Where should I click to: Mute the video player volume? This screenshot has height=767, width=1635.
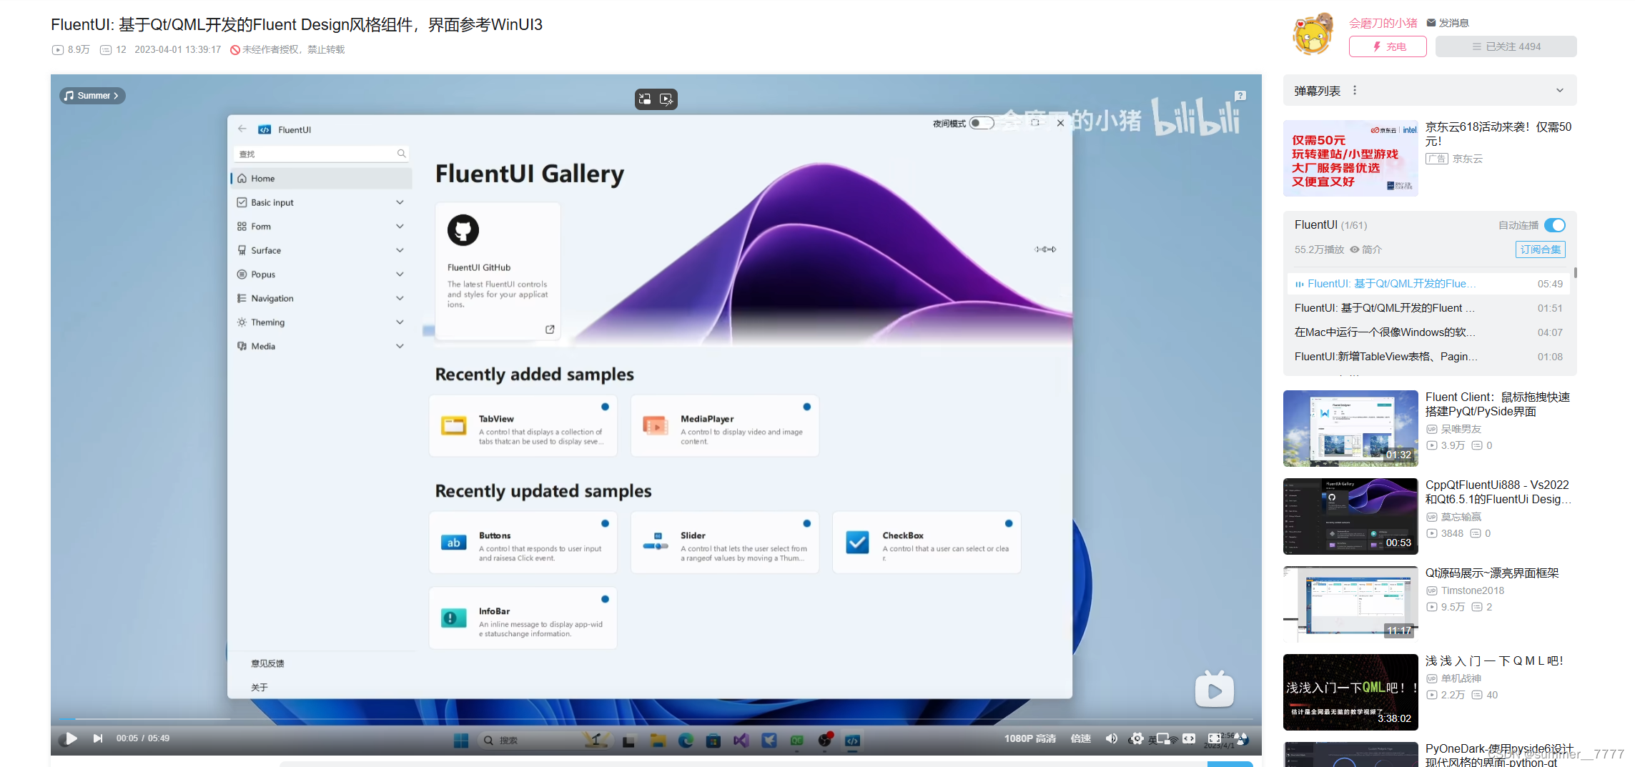coord(1111,738)
